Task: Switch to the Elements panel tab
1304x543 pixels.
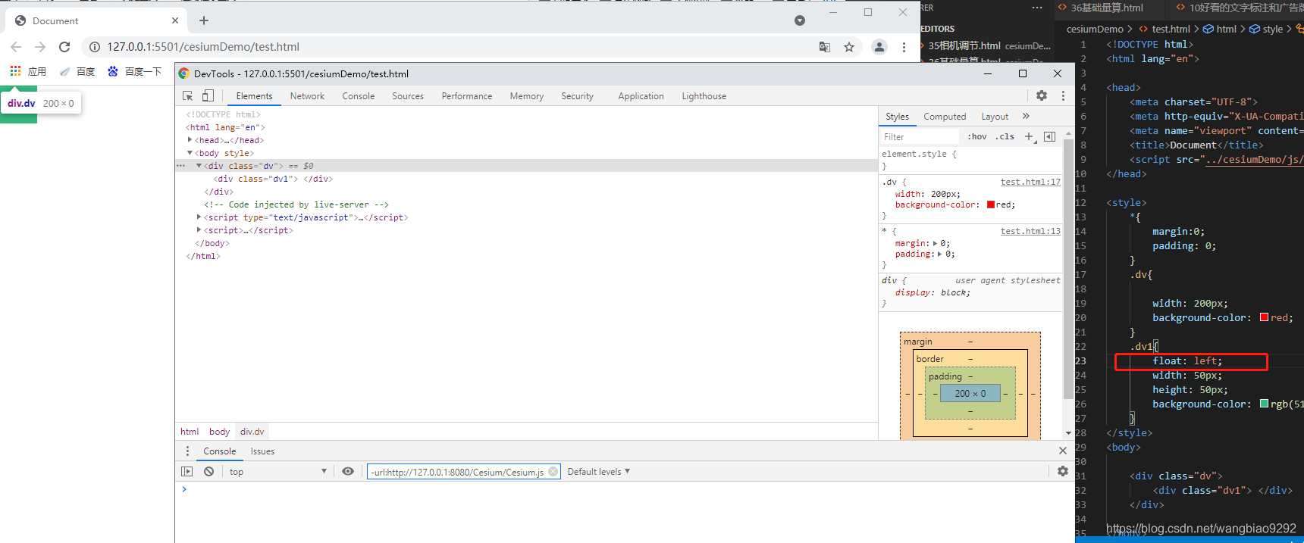Action: [254, 96]
